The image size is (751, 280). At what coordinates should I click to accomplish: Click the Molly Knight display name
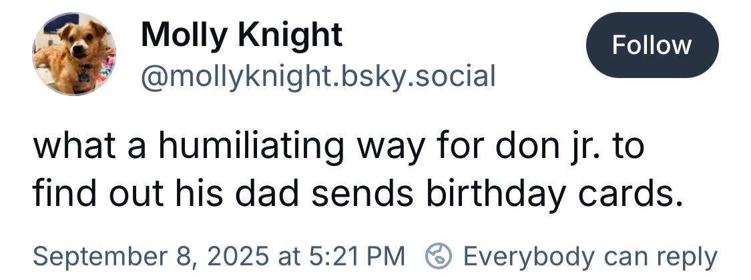pyautogui.click(x=242, y=35)
